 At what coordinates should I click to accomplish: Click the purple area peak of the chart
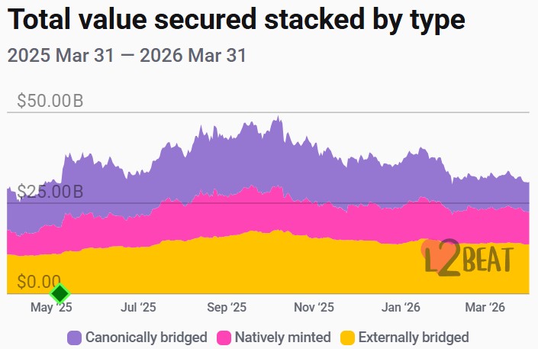(279, 119)
